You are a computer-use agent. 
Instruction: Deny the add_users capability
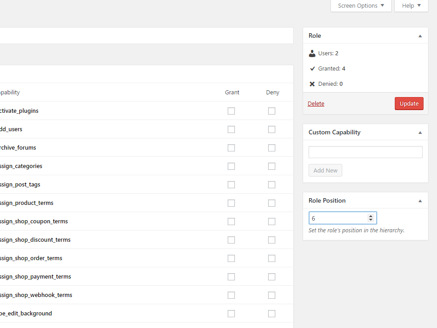(x=272, y=129)
